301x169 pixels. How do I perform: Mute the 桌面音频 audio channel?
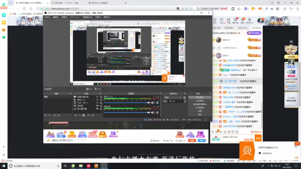pyautogui.click(x=153, y=112)
